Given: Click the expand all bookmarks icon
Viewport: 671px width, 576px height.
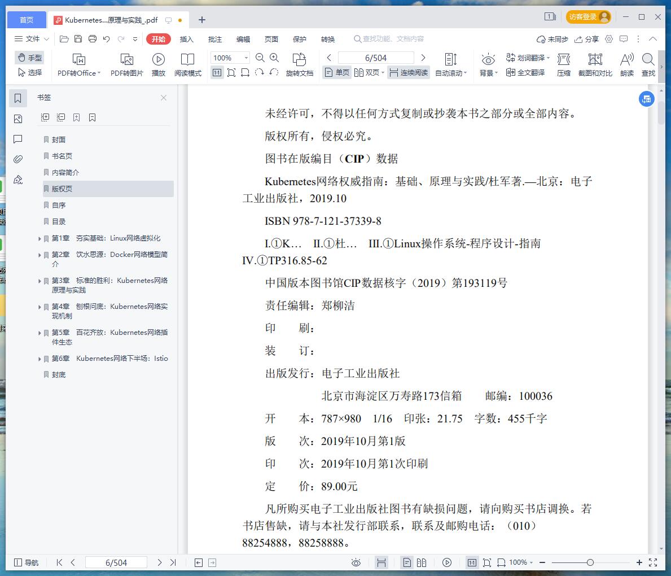Looking at the screenshot, I should pos(45,117).
